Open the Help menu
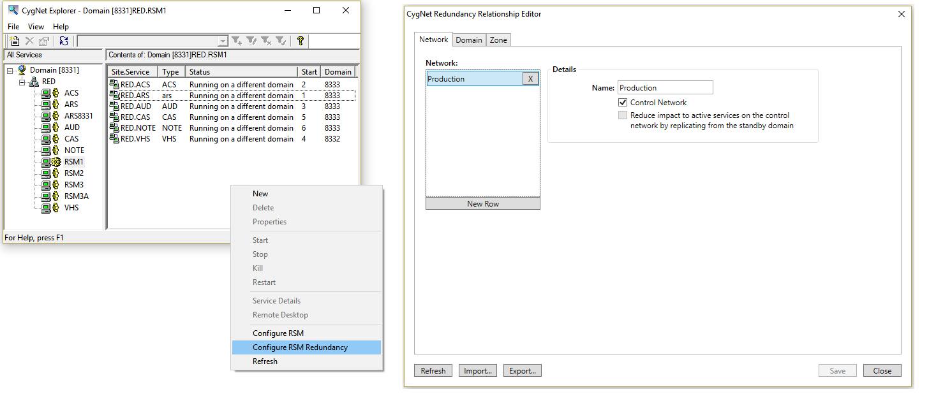Viewport: 929px width, 408px height. click(x=61, y=27)
